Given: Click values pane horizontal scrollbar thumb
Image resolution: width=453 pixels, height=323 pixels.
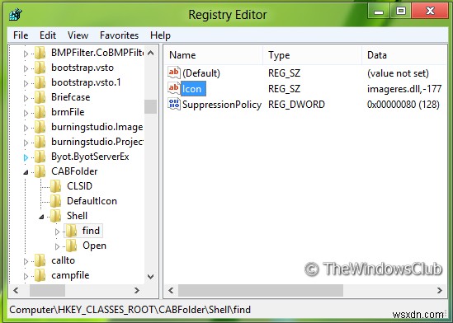Looking at the screenshot, I should click(261, 290).
